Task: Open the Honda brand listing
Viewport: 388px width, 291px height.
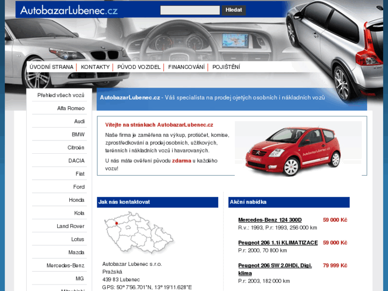Action: (76, 200)
